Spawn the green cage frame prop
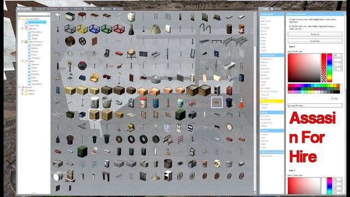 click(107, 29)
